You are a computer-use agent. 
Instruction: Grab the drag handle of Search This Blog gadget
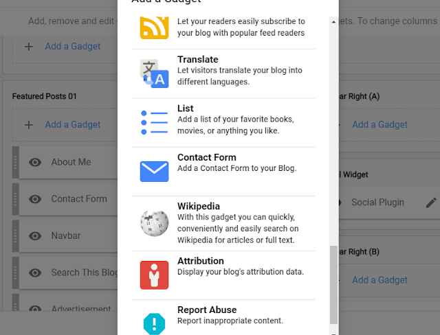[x=15, y=273]
